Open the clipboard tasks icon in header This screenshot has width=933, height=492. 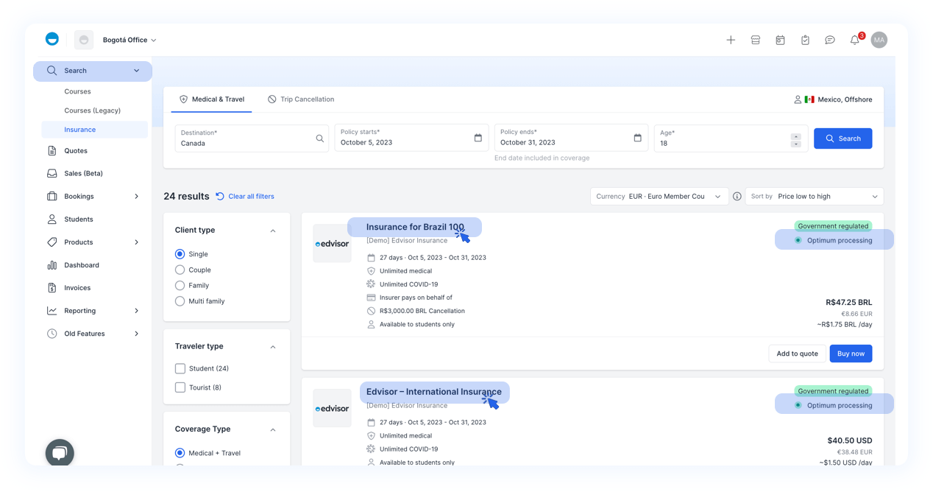(x=805, y=40)
